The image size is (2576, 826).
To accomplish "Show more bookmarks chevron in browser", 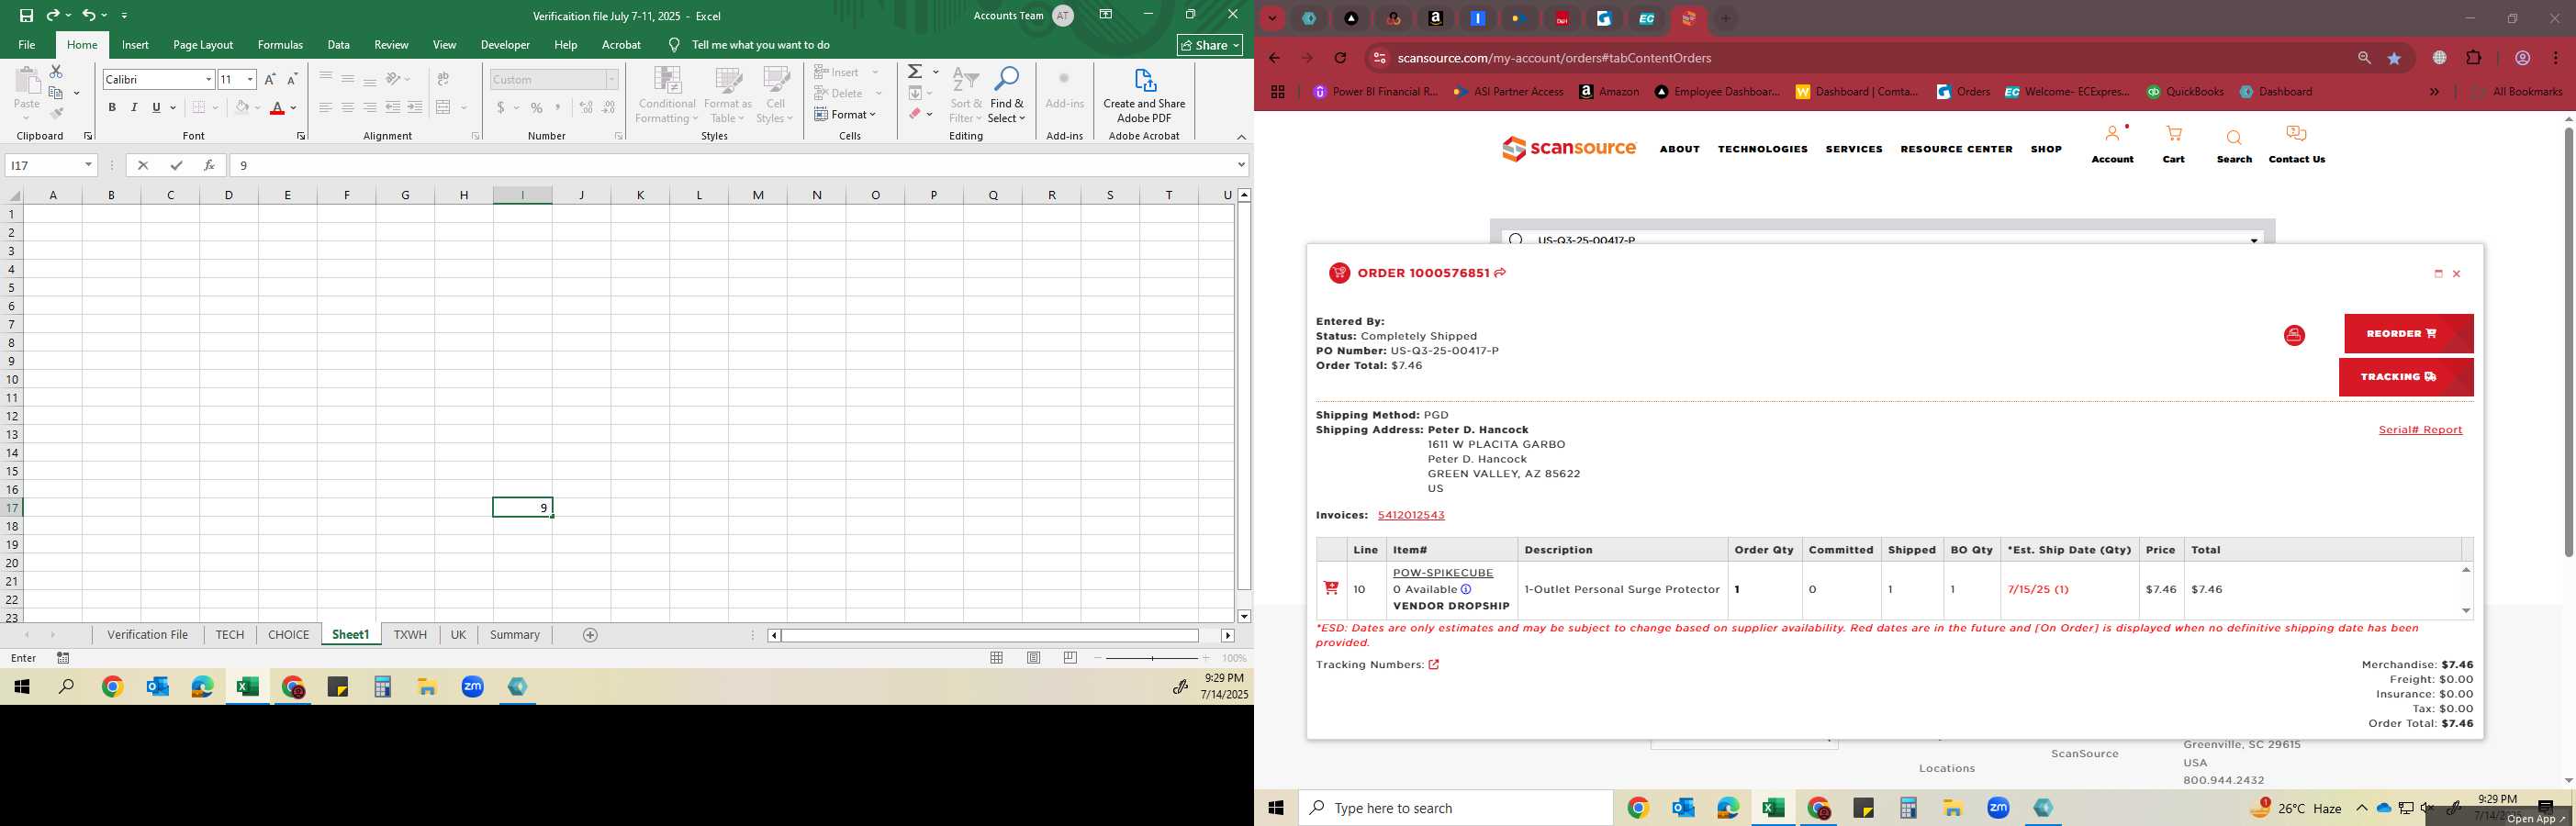I will (2434, 92).
